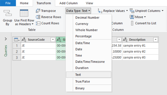
Task: Select the sample entry #2 cell
Action: 140,51
